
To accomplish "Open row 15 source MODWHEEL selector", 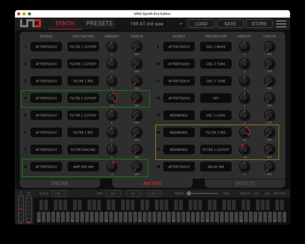I will (x=179, y=149).
